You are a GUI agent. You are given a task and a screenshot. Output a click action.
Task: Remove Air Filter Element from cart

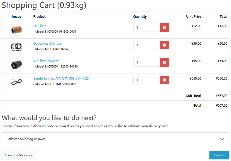pos(164,62)
